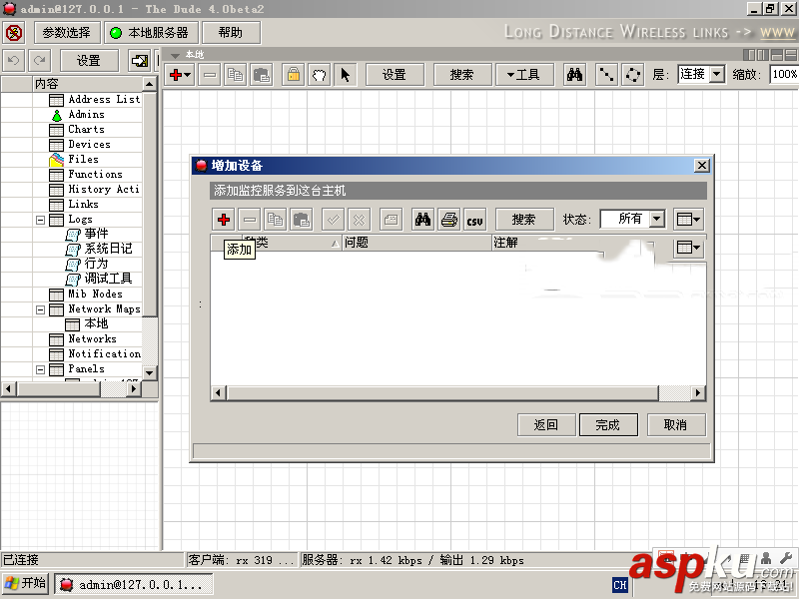Screen dimensions: 799x599
Task: Click the 本地 map pane title dropdown
Action: click(x=175, y=55)
